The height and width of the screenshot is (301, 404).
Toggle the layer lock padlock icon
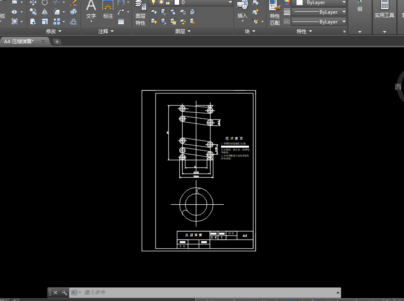point(168,2)
